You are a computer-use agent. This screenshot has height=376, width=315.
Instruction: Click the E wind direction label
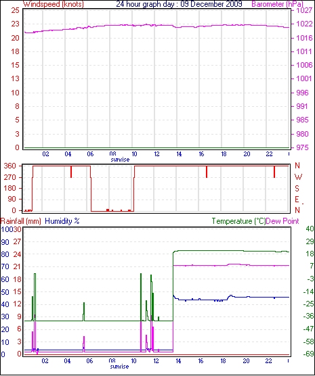297,199
